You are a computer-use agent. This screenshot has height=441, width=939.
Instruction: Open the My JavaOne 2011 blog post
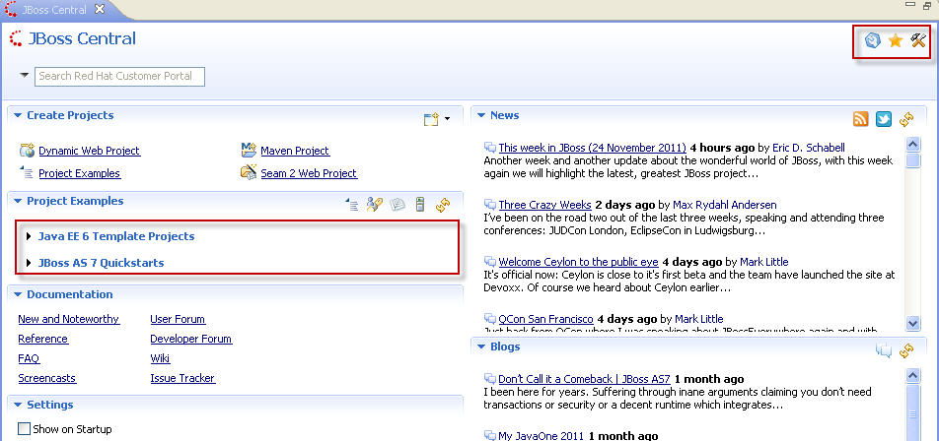coord(541,436)
